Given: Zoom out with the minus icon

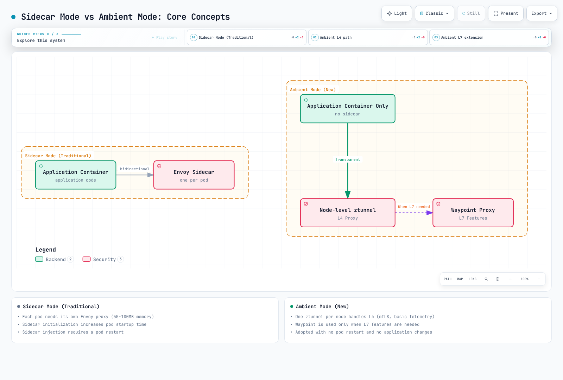Looking at the screenshot, I should click(x=510, y=279).
